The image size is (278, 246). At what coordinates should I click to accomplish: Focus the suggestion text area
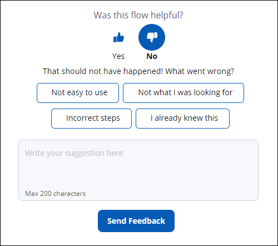coord(138,170)
